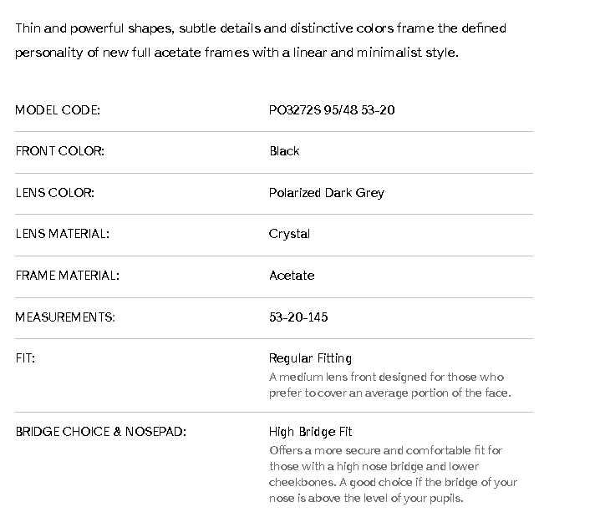595x517 pixels.
Task: Click the High Bridge Fit heading
Action: pyautogui.click(x=311, y=432)
